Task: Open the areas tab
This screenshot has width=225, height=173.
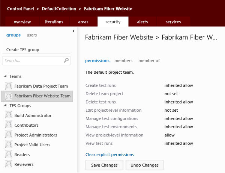Action: [83, 22]
